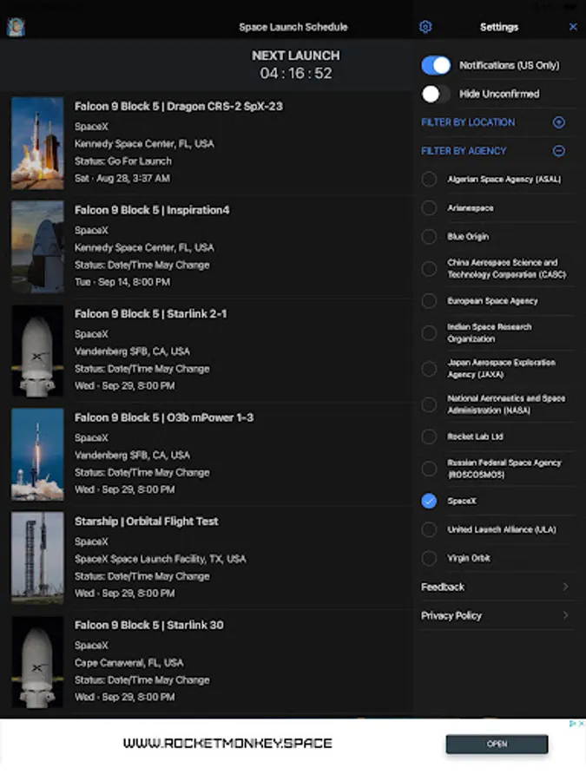Select Blue Origin agency filter
This screenshot has height=781, width=586.
[429, 237]
